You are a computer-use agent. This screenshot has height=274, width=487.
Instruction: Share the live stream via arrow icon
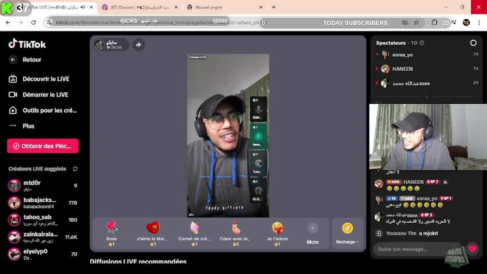[138, 45]
